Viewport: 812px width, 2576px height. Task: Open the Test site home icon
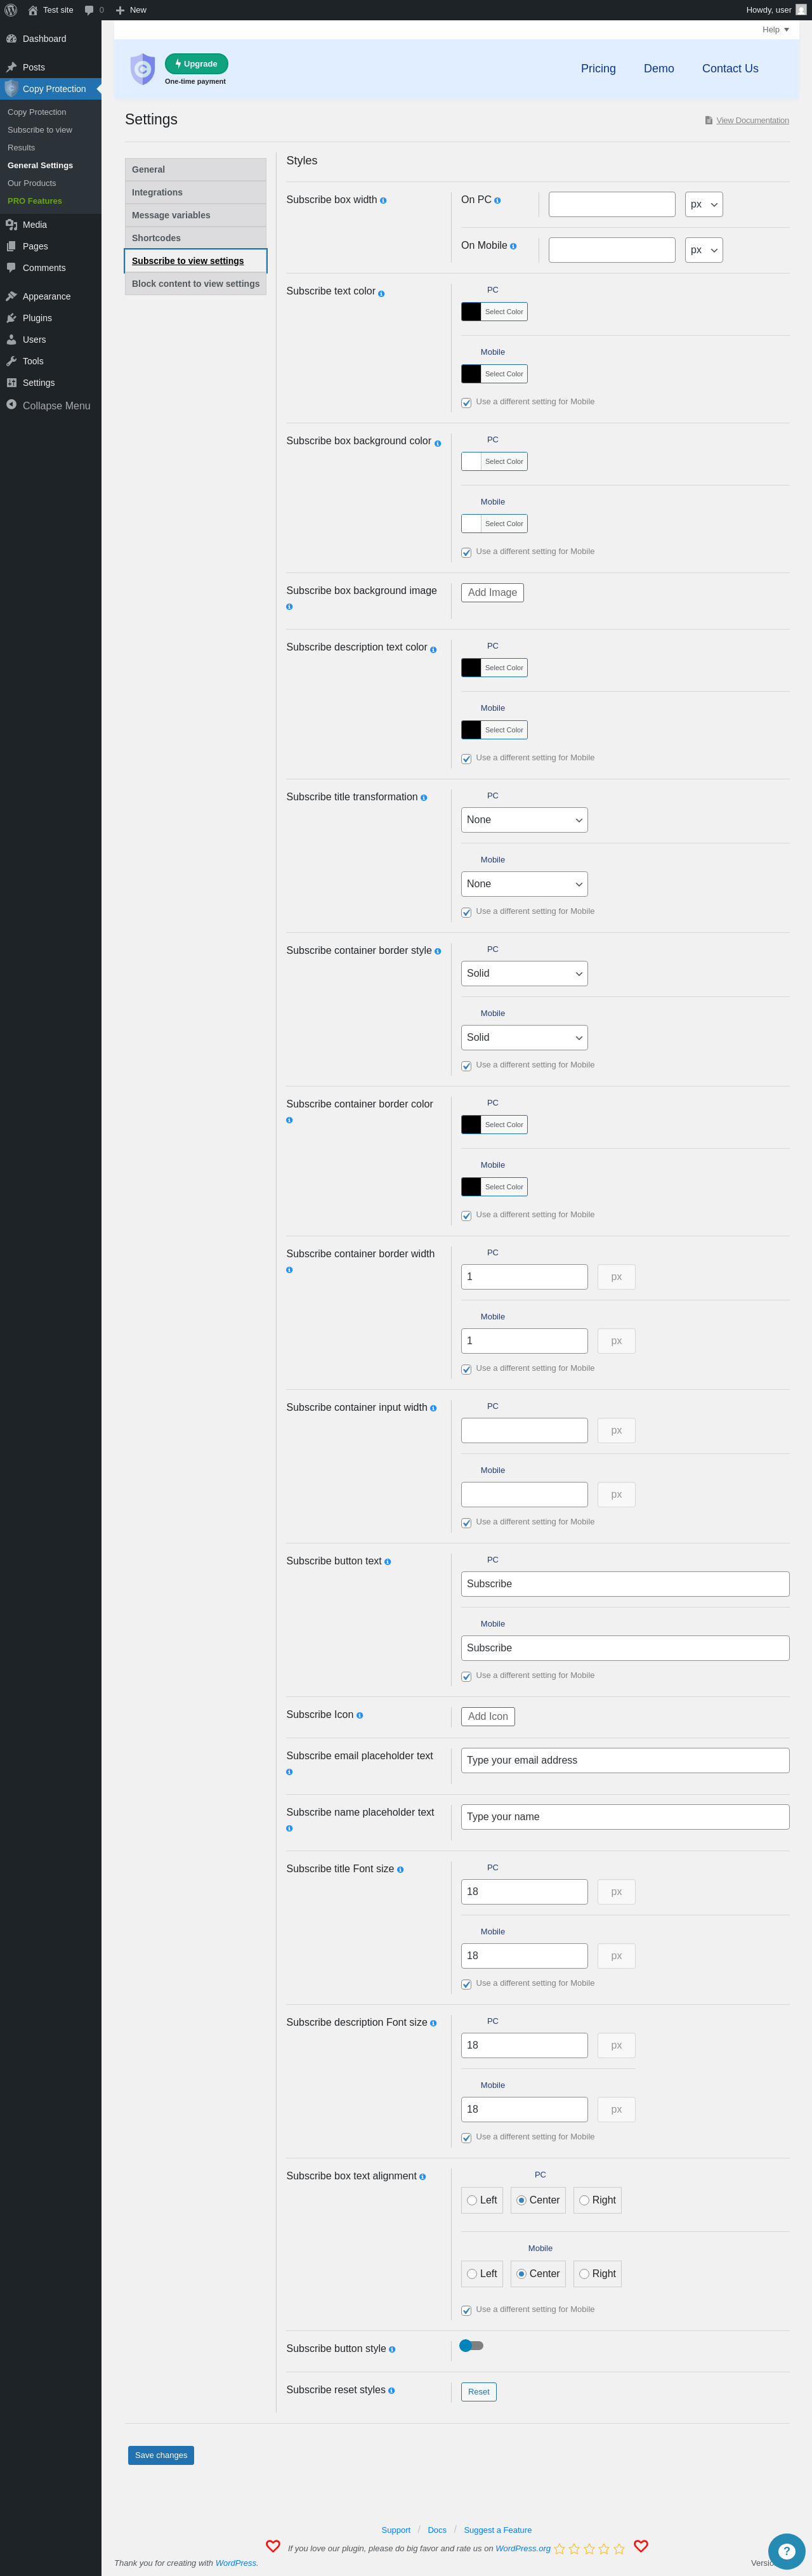click(33, 10)
